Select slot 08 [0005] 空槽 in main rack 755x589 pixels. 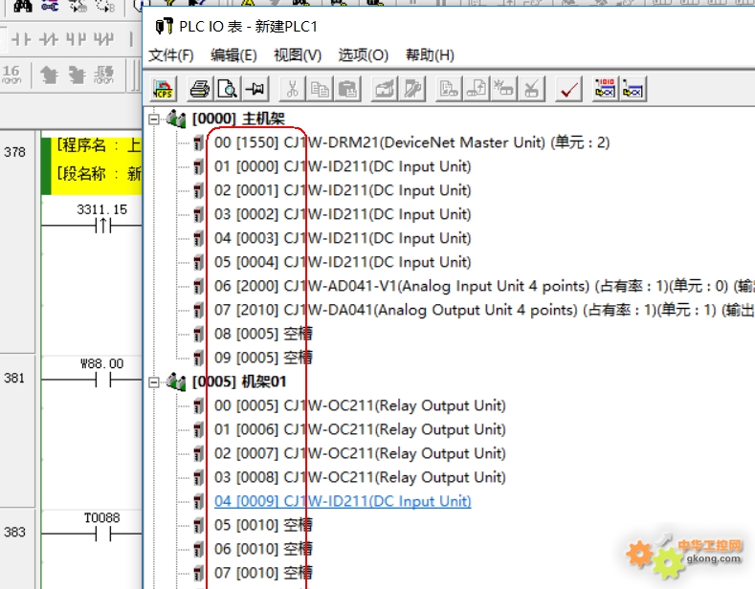(x=263, y=334)
